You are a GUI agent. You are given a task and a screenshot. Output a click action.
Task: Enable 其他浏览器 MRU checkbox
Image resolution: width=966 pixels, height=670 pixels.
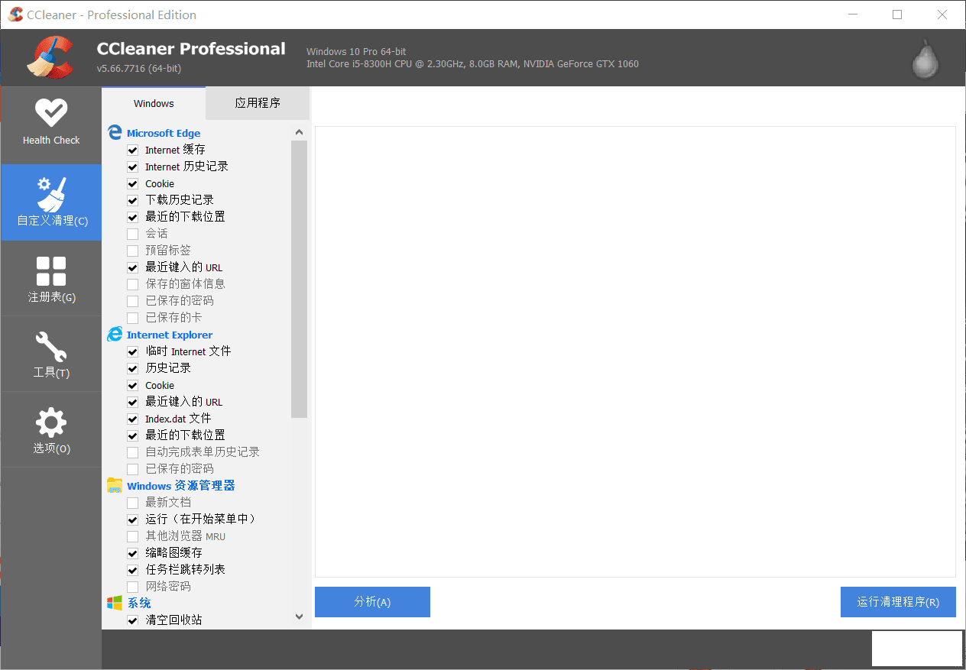point(133,536)
